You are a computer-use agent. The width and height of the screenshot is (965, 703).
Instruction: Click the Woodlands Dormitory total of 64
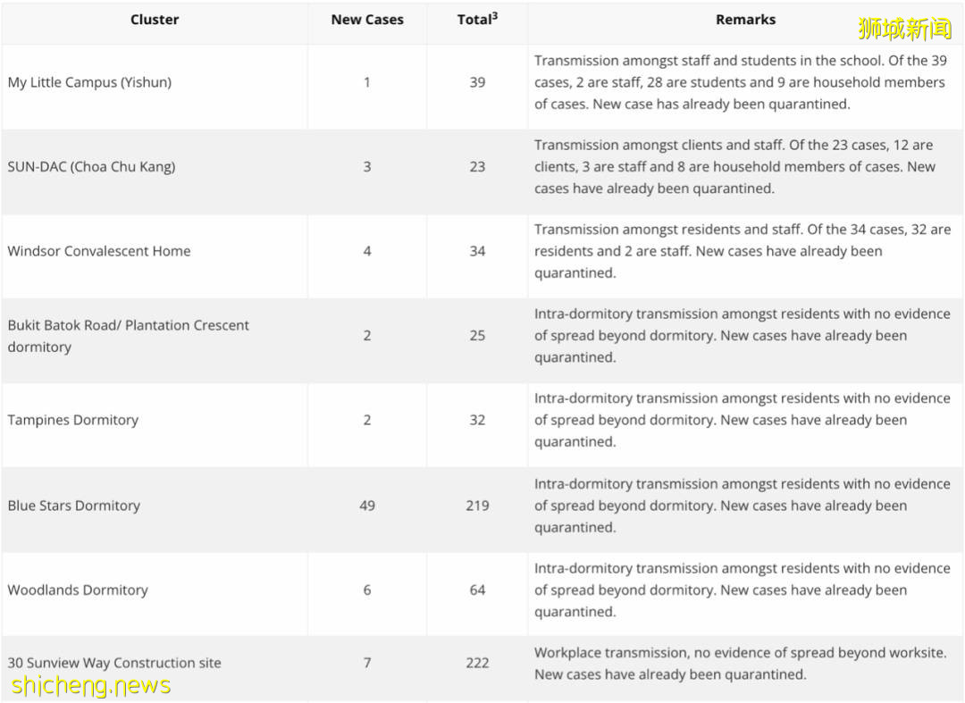[x=477, y=590]
